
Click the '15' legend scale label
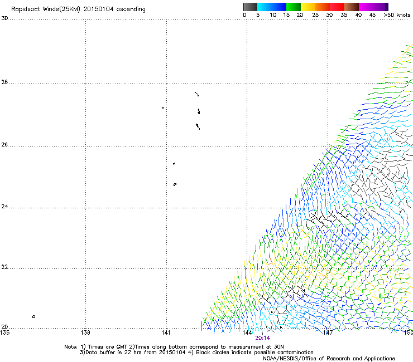tap(286, 15)
